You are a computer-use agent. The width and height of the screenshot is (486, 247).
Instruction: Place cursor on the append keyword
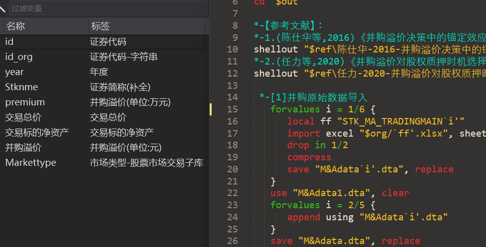click(303, 217)
